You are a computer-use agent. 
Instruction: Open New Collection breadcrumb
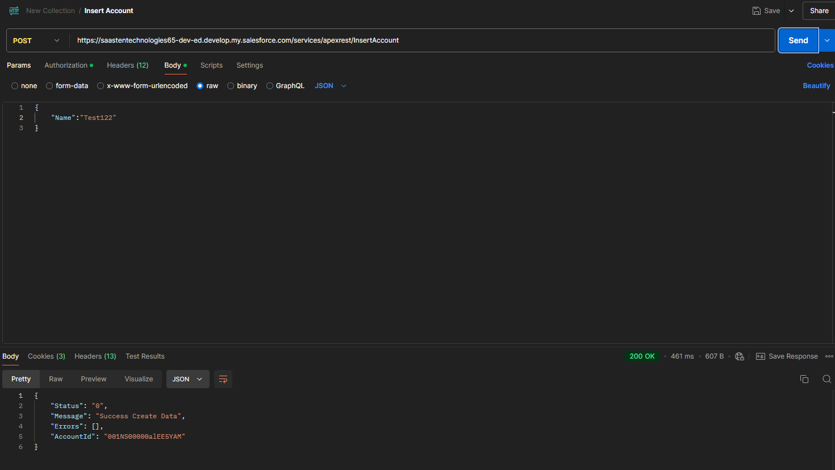coord(51,11)
